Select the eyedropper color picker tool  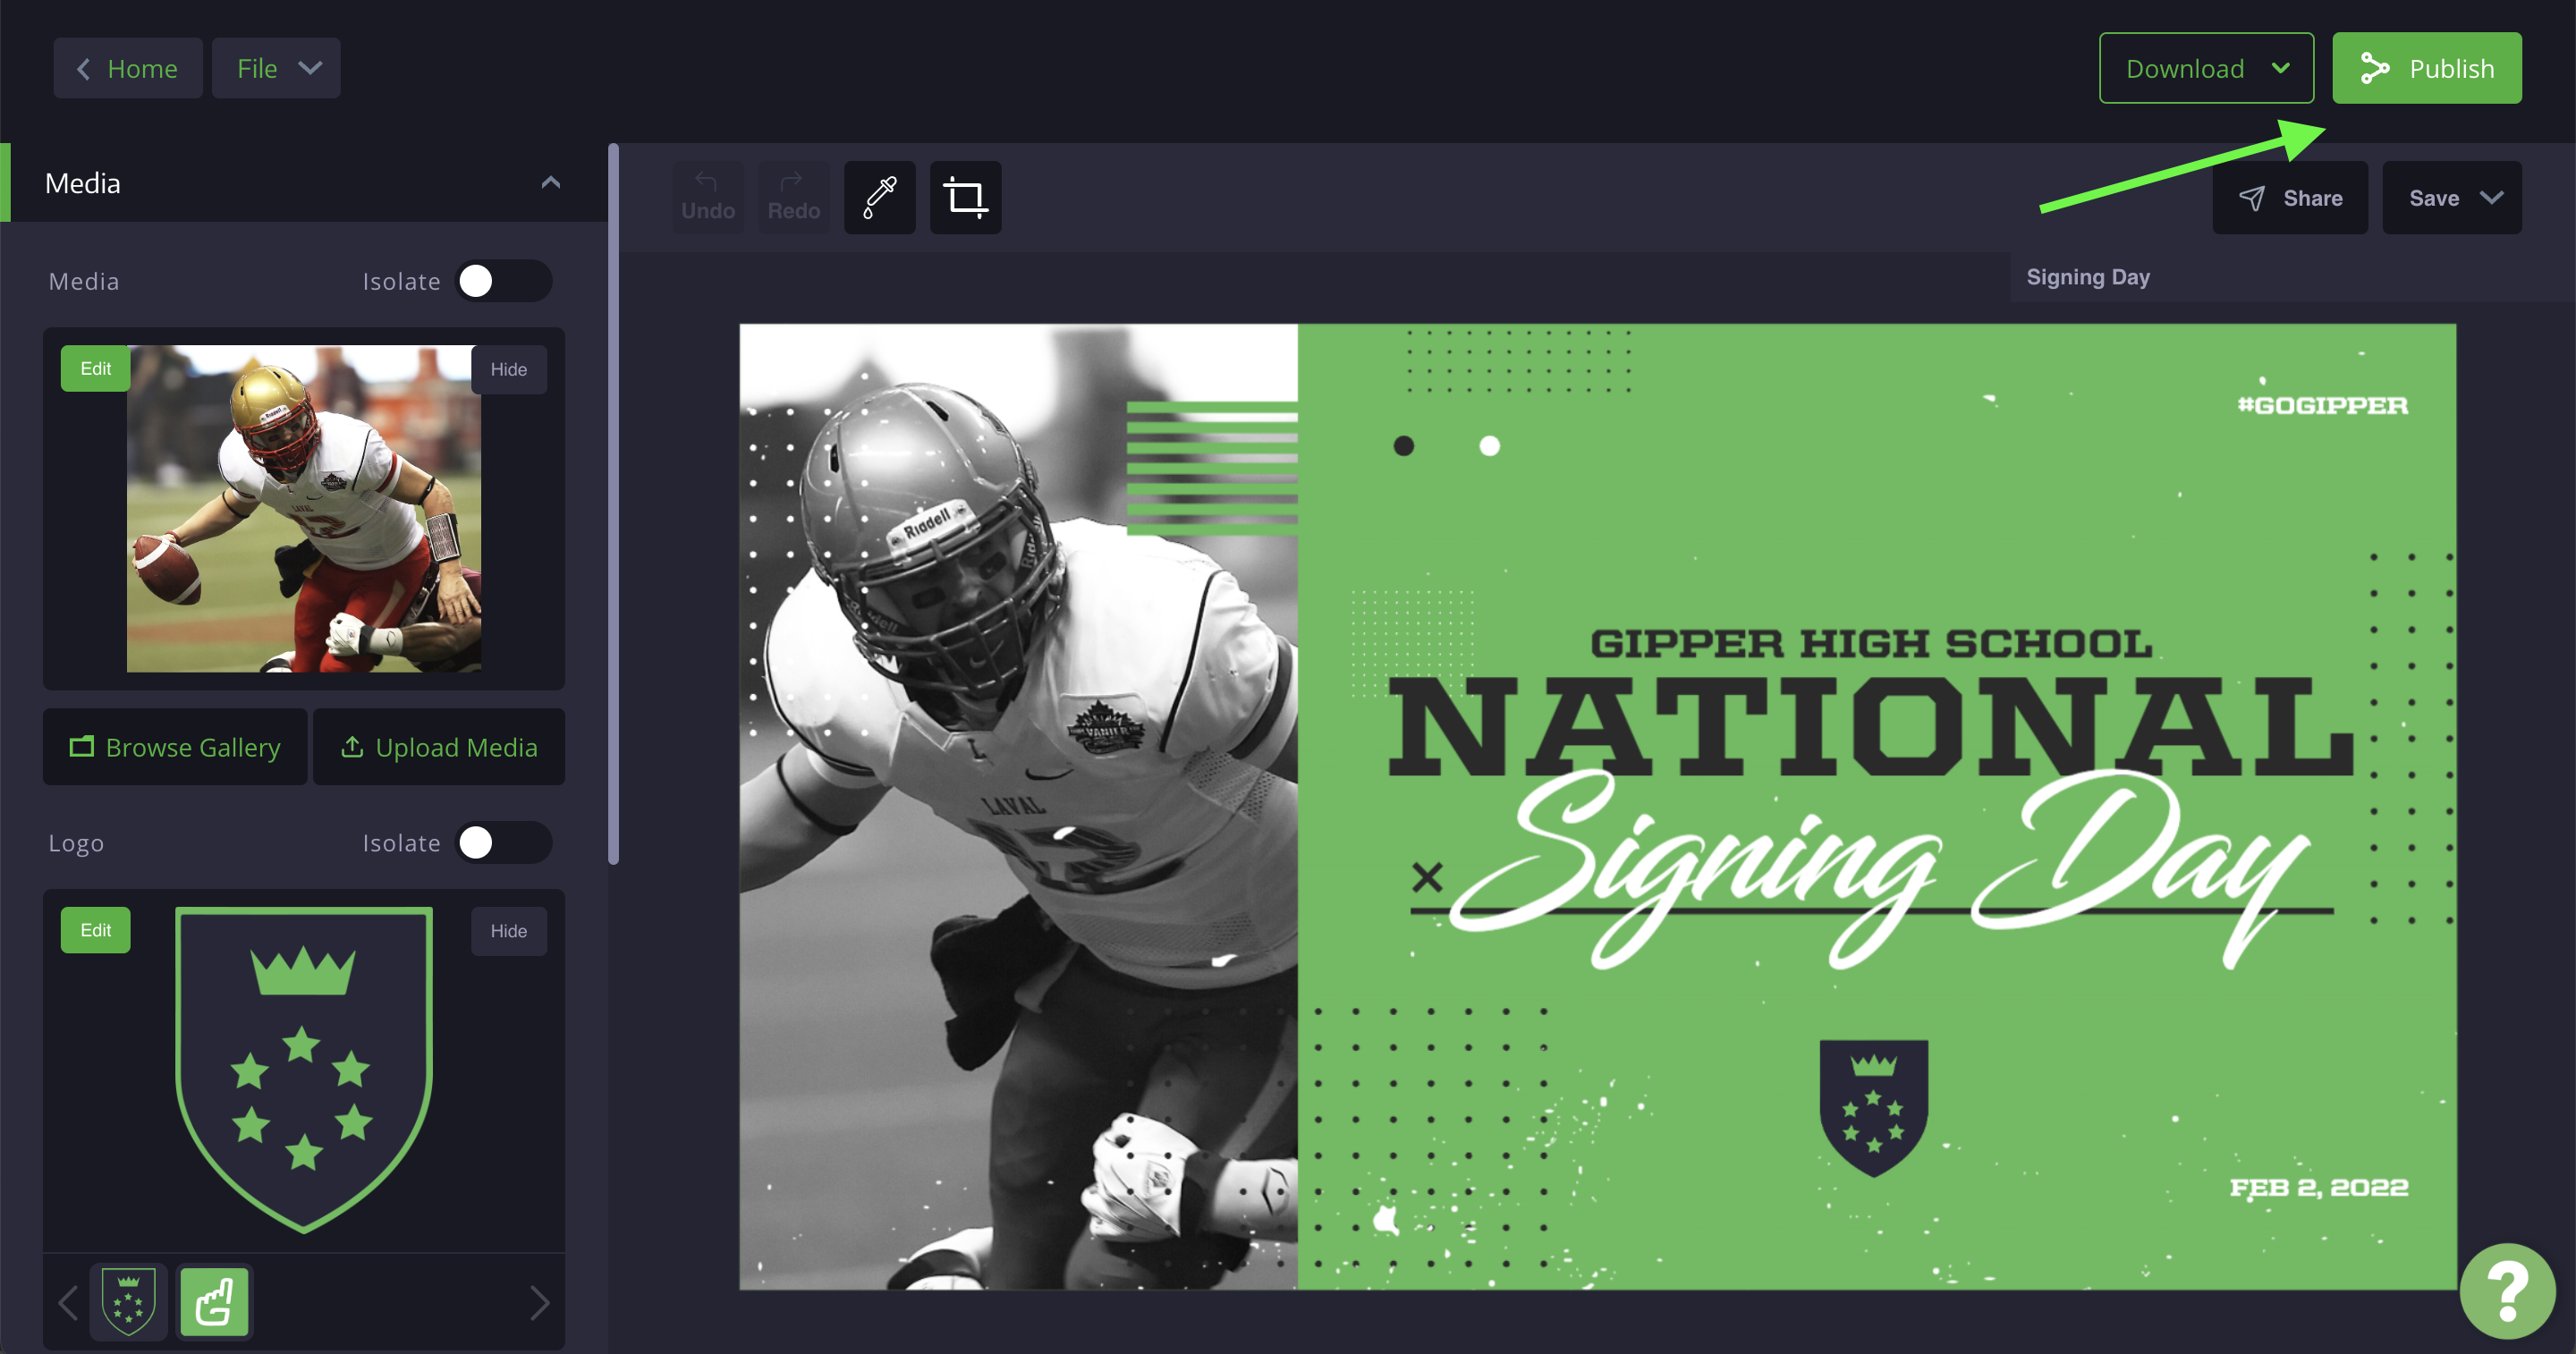[879, 197]
